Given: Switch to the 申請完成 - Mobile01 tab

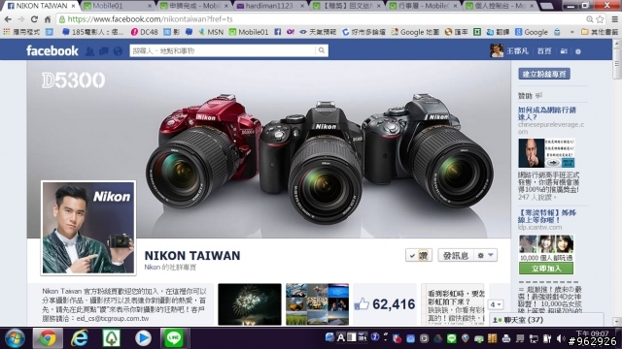Looking at the screenshot, I should (194, 6).
